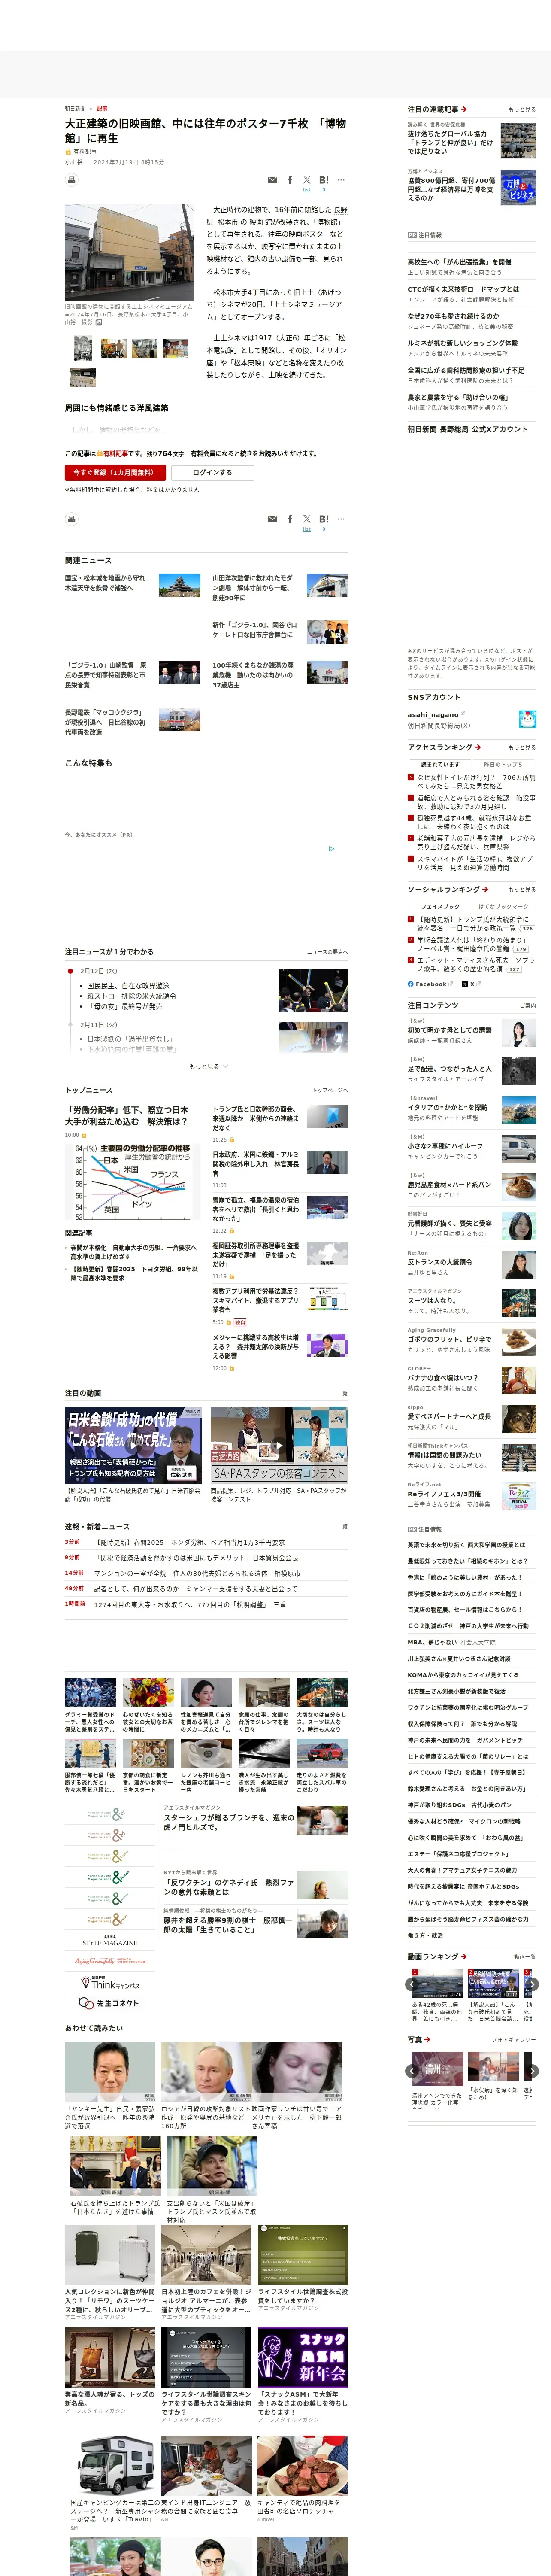The height and width of the screenshot is (2576, 551).
Task: Click Hatena B! icon below the paywall
Action: pyautogui.click(x=323, y=519)
